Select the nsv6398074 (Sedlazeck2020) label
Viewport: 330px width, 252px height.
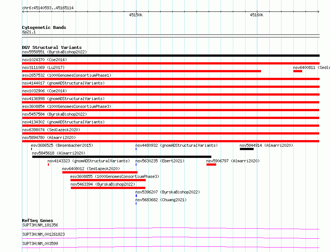click(51, 130)
